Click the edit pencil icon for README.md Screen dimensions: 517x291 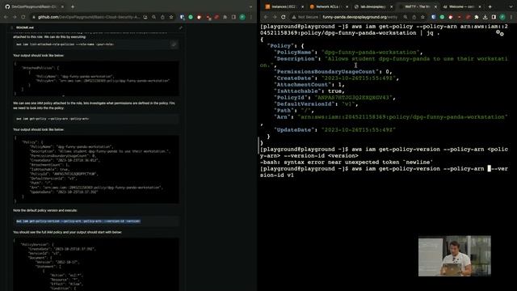point(180,27)
